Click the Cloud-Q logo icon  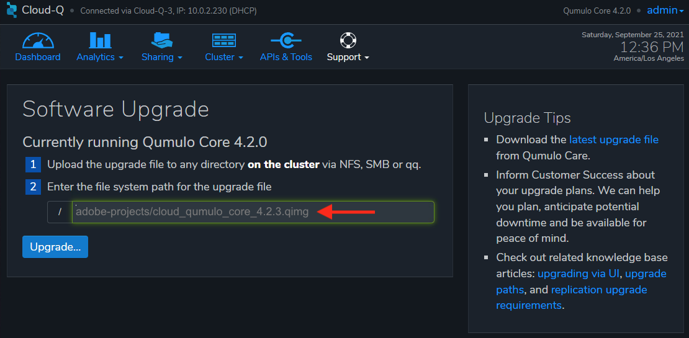tap(11, 10)
